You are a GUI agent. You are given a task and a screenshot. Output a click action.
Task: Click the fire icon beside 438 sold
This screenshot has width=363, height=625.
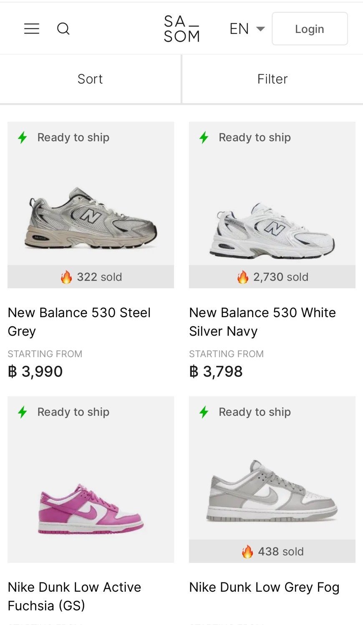coord(247,551)
